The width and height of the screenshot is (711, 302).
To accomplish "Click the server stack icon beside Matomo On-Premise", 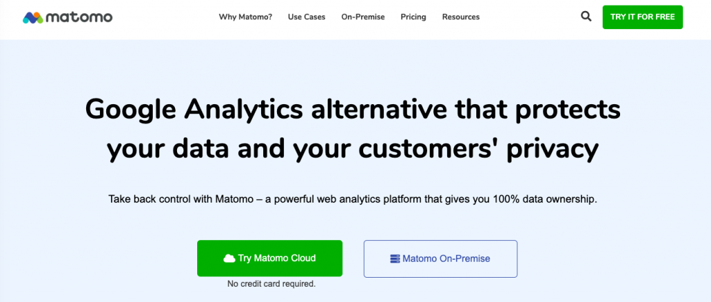I will click(395, 258).
